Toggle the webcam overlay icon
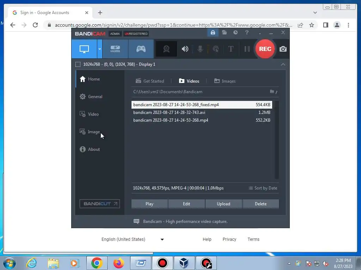The image size is (361, 270). tap(166, 49)
